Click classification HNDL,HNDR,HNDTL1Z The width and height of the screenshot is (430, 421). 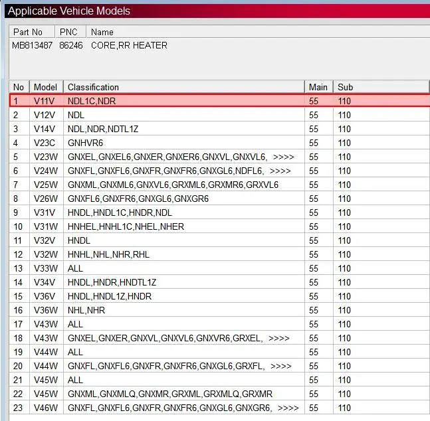click(112, 282)
